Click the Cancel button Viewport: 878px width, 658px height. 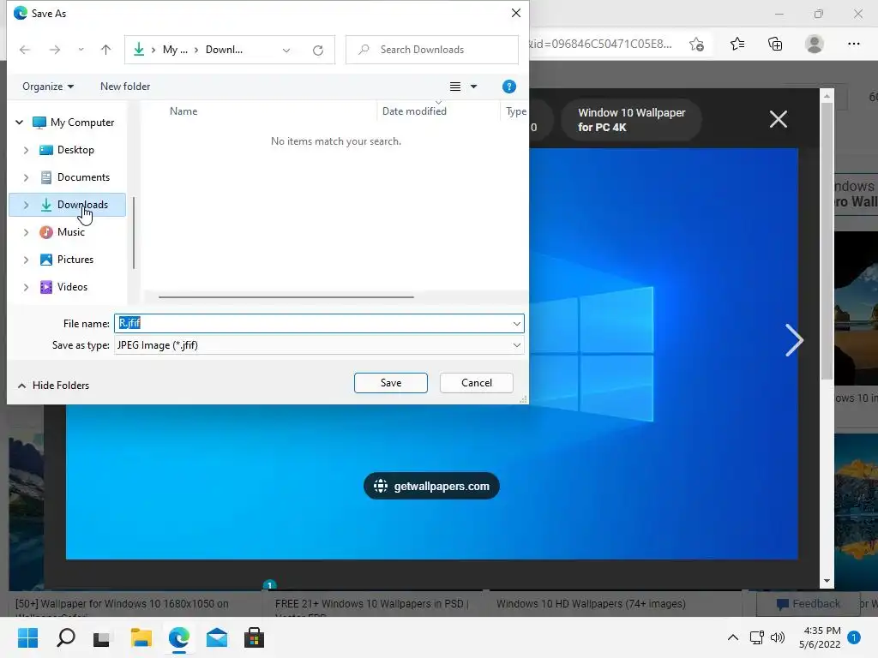click(x=477, y=383)
